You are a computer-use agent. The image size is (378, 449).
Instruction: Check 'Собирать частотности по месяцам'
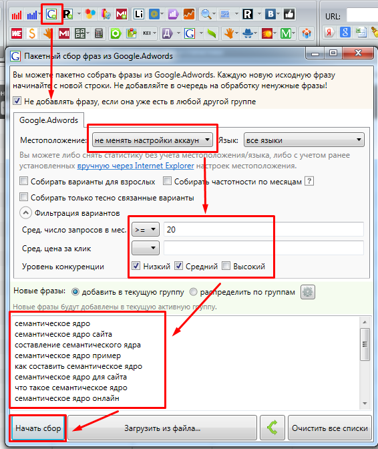pyautogui.click(x=167, y=181)
